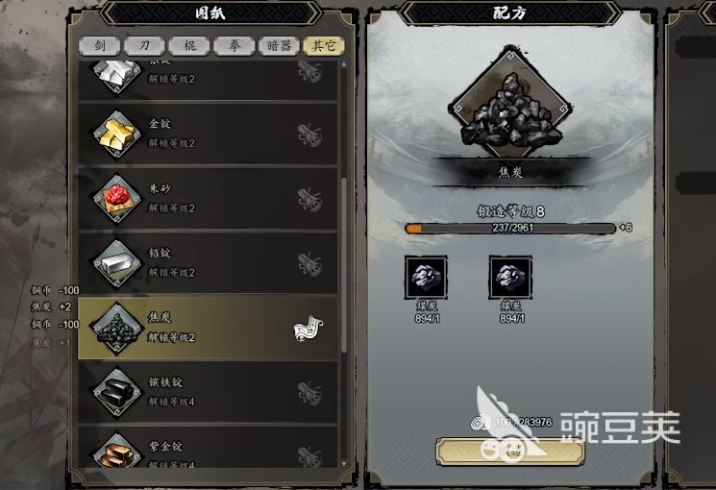716x490 pixels.
Task: Click the blueprint list scroll-down arrow
Action: coord(344,464)
